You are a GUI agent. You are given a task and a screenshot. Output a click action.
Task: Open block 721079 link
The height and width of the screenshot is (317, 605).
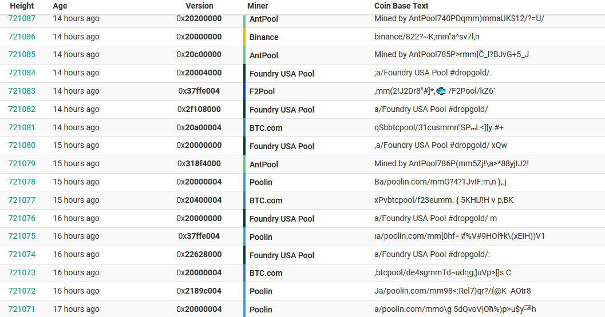22,163
